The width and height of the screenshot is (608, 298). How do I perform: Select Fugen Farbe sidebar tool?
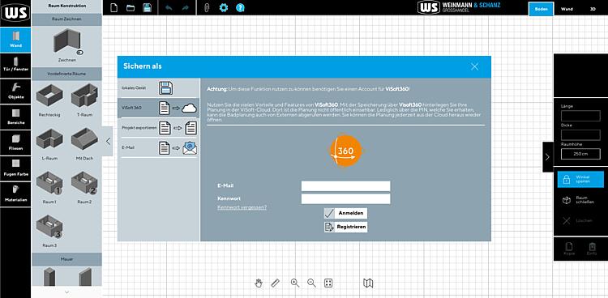[15, 168]
